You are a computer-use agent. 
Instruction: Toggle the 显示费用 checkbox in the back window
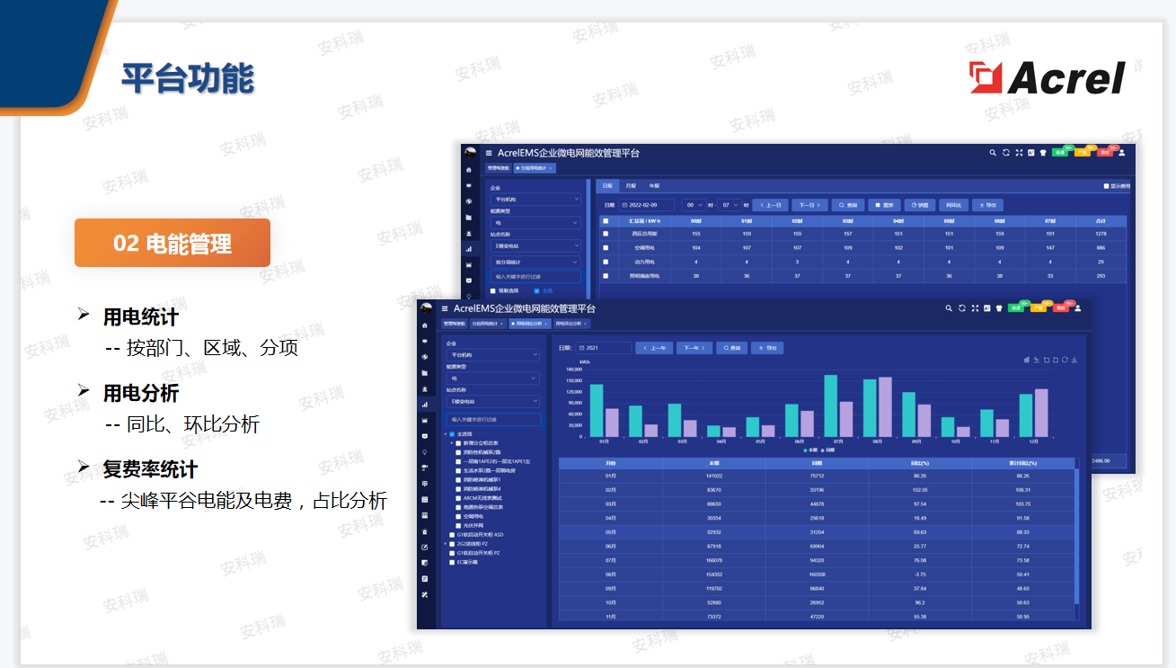[1106, 186]
